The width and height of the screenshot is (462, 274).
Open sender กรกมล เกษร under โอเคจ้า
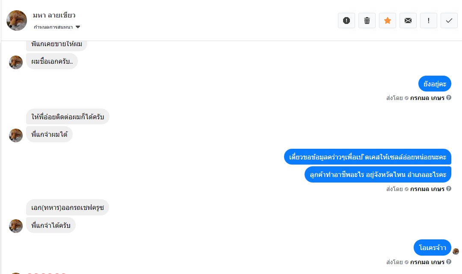click(427, 262)
